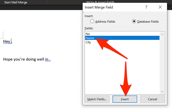Click the underlined word 'in' in document
The image size is (172, 110).
coord(47,60)
